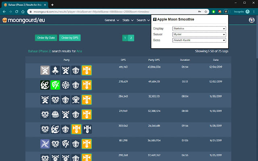Open the Display dropdown showing Statistics
This screenshot has height=161, width=258.
(199, 29)
